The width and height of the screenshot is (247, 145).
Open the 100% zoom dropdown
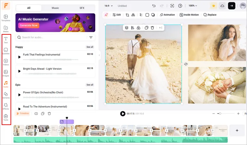[193, 6]
